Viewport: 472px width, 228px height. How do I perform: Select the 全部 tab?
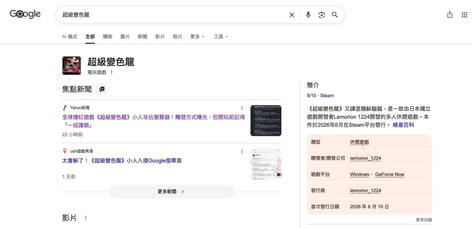90,37
